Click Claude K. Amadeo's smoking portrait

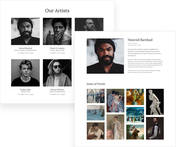point(57,31)
